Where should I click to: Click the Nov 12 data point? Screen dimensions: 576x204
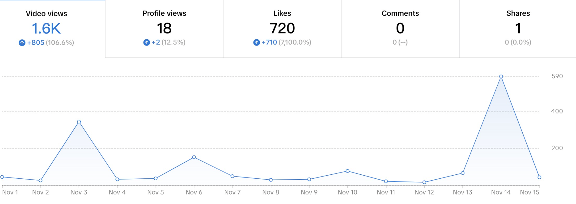click(424, 182)
